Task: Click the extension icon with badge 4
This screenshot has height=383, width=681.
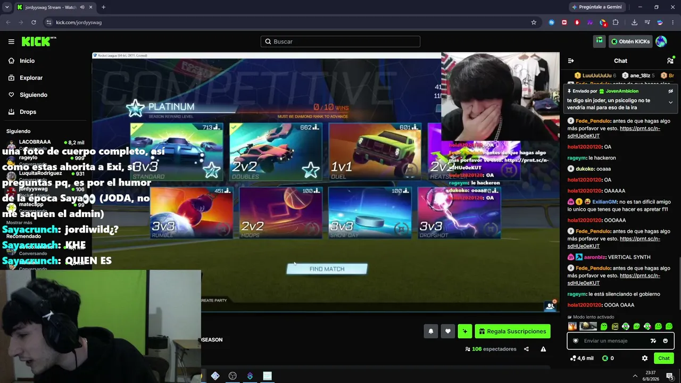Action: 603,22
